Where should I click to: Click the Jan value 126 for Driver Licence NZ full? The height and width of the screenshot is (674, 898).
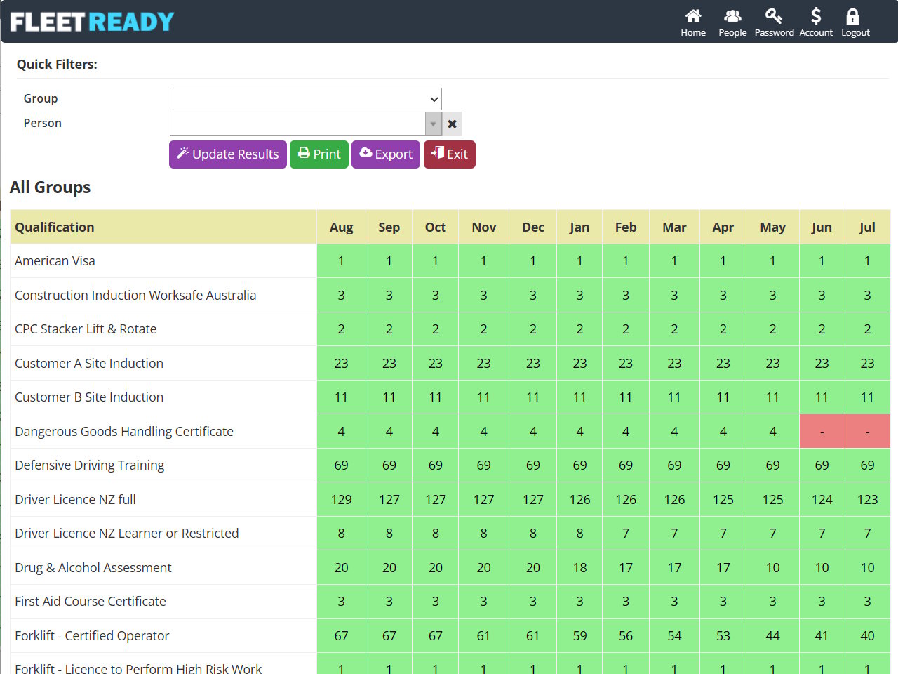tap(579, 499)
